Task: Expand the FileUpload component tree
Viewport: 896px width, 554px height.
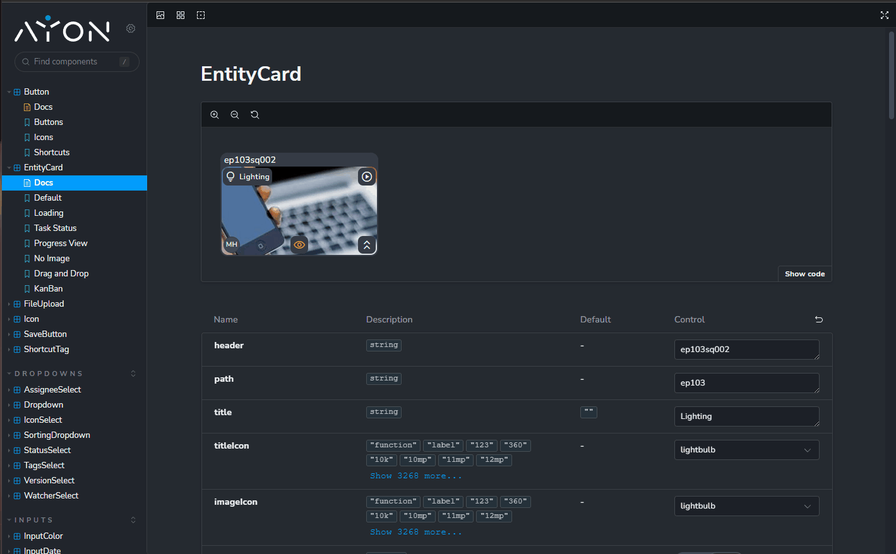Action: [x=44, y=304]
